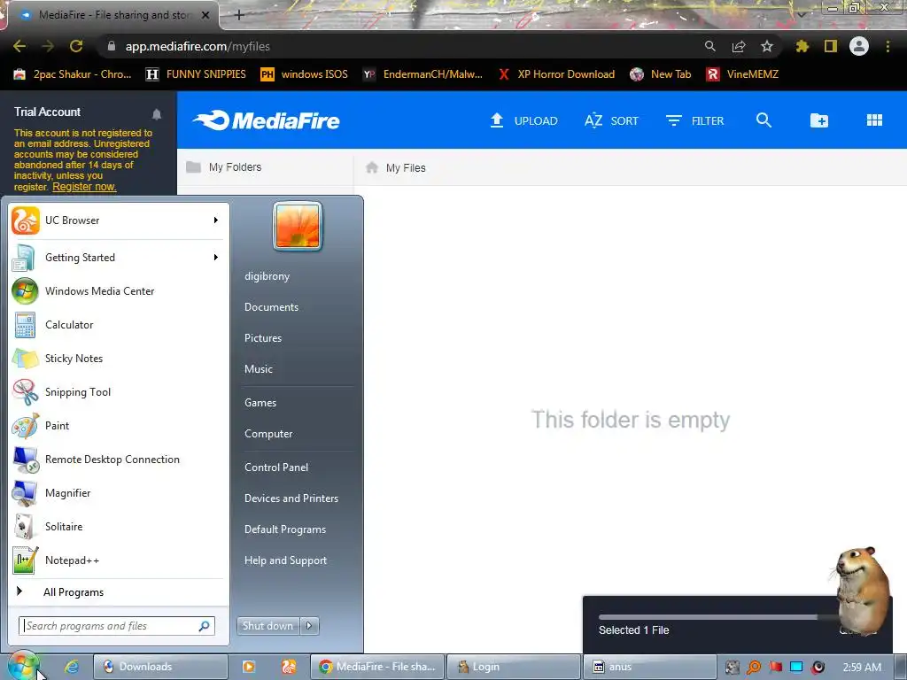Click search magnifier in Start menu search box
The width and height of the screenshot is (907, 680).
pyautogui.click(x=204, y=626)
